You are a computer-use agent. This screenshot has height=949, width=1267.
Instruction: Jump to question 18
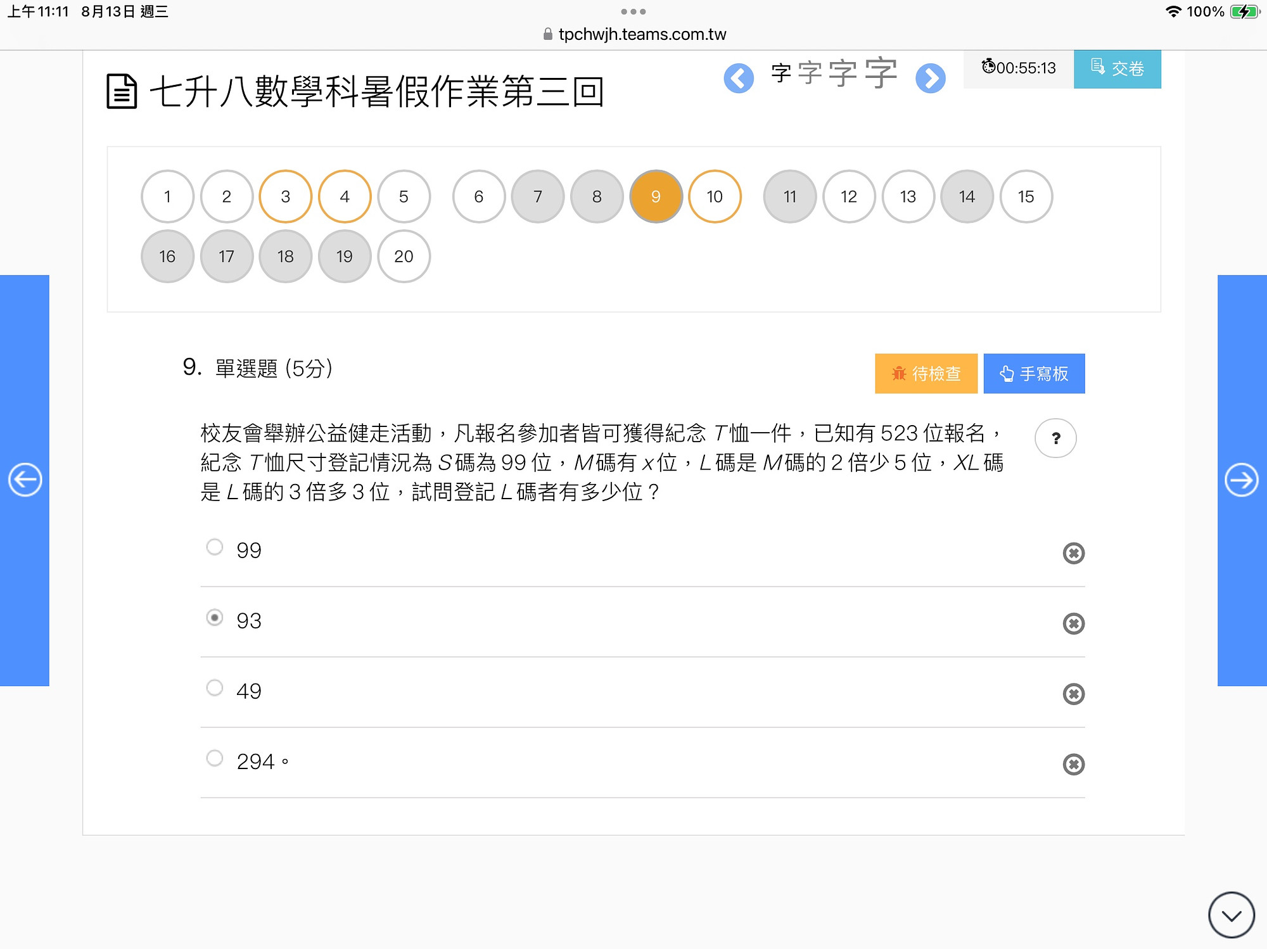pos(285,256)
